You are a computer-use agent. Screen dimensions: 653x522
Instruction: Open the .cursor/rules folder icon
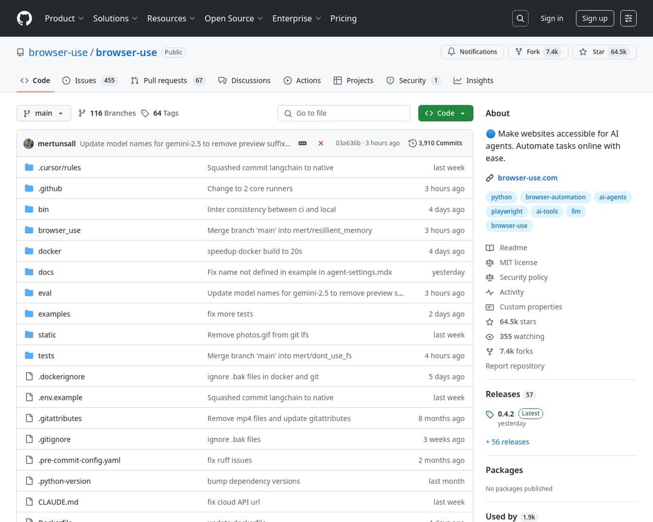pos(29,167)
